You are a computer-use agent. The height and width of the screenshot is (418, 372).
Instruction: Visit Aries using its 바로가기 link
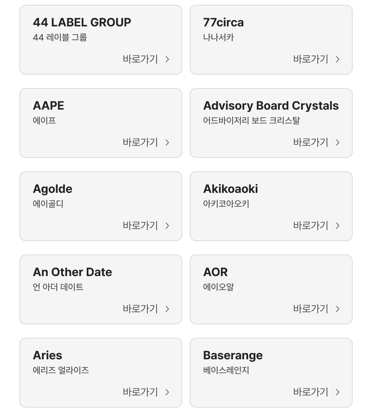click(x=141, y=392)
